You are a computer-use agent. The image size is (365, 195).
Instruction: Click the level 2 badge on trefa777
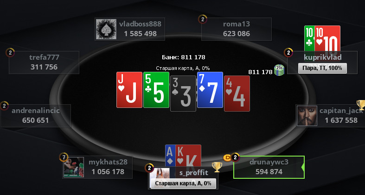click(10, 52)
